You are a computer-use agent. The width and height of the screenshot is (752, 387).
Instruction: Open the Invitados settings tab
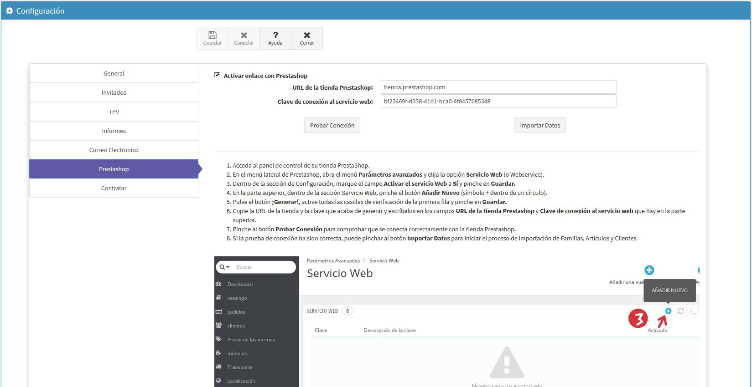pos(114,92)
